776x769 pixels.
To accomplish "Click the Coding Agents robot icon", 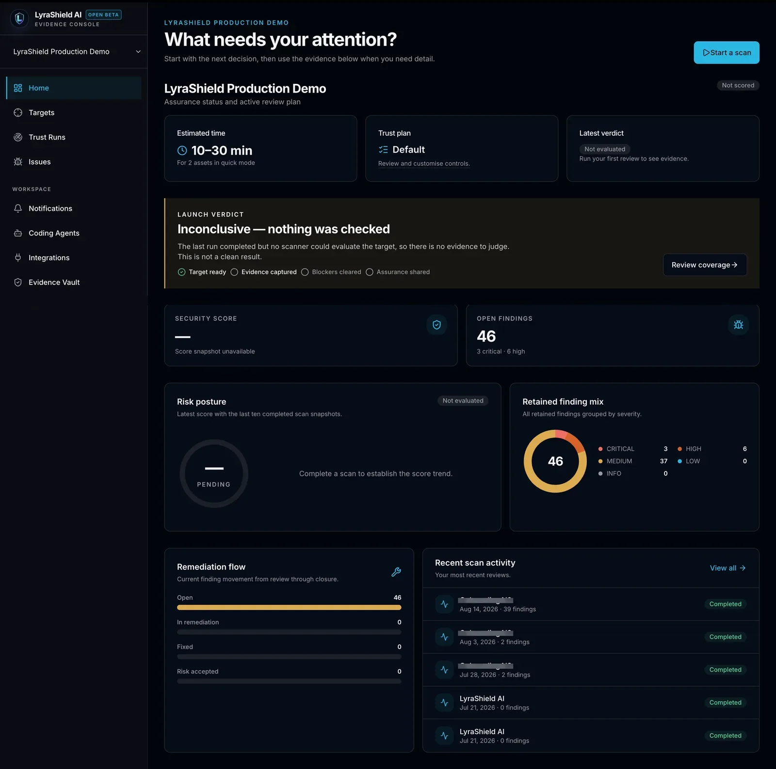I will 18,233.
